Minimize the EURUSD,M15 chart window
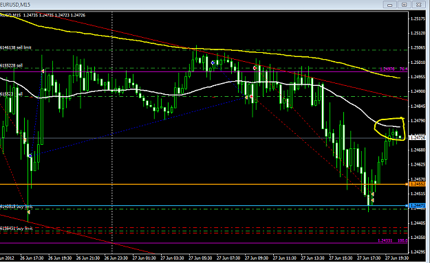 389,5
